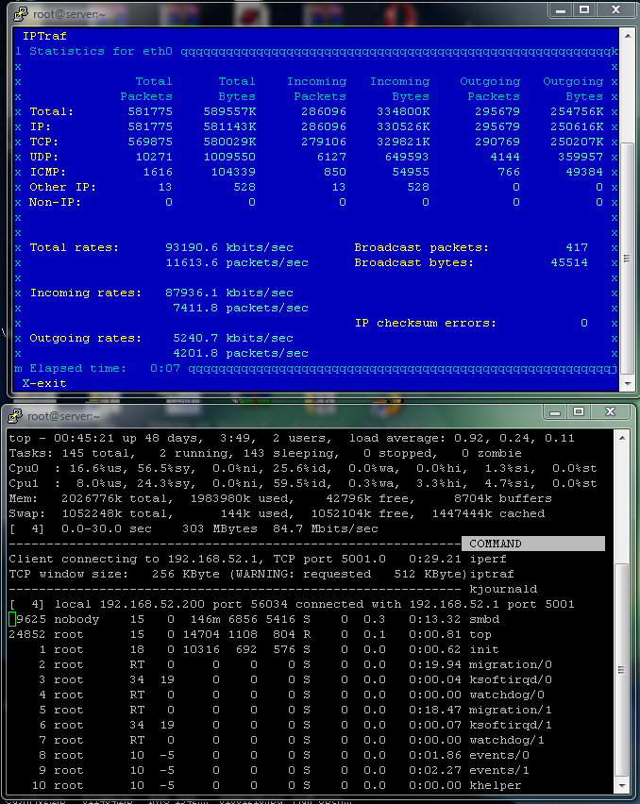Click the kjournald process name
This screenshot has width=640, height=804.
pos(503,589)
